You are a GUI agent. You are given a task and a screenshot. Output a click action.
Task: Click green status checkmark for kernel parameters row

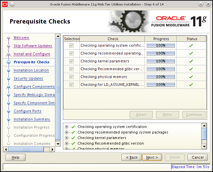click(x=191, y=61)
